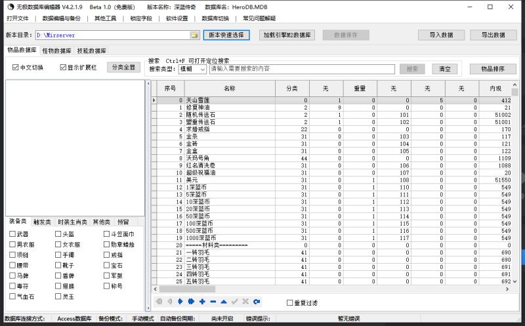525x326 pixels.
Task: Switch to the 其他类 tab
Action: [102, 222]
